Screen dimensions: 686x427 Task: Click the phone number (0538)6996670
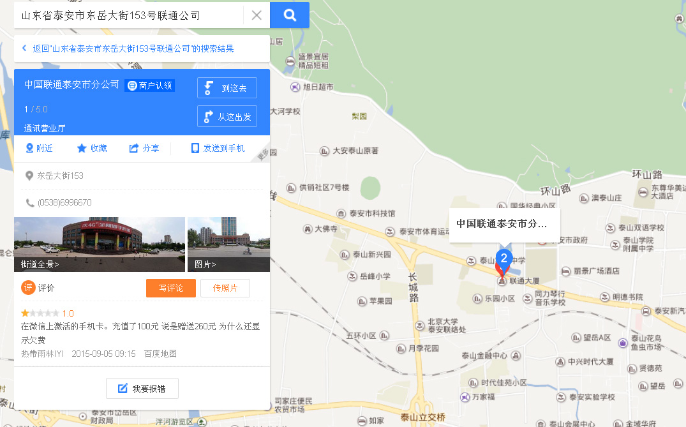pos(64,203)
